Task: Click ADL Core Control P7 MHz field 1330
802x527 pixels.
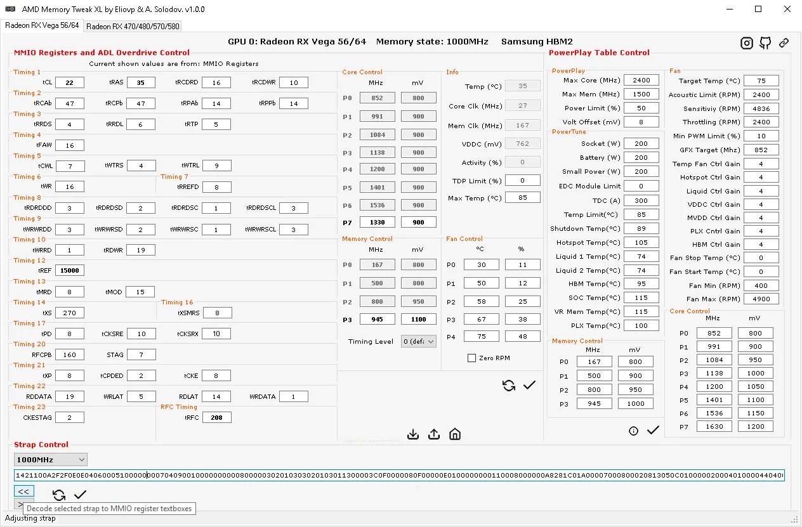Action: click(x=378, y=222)
